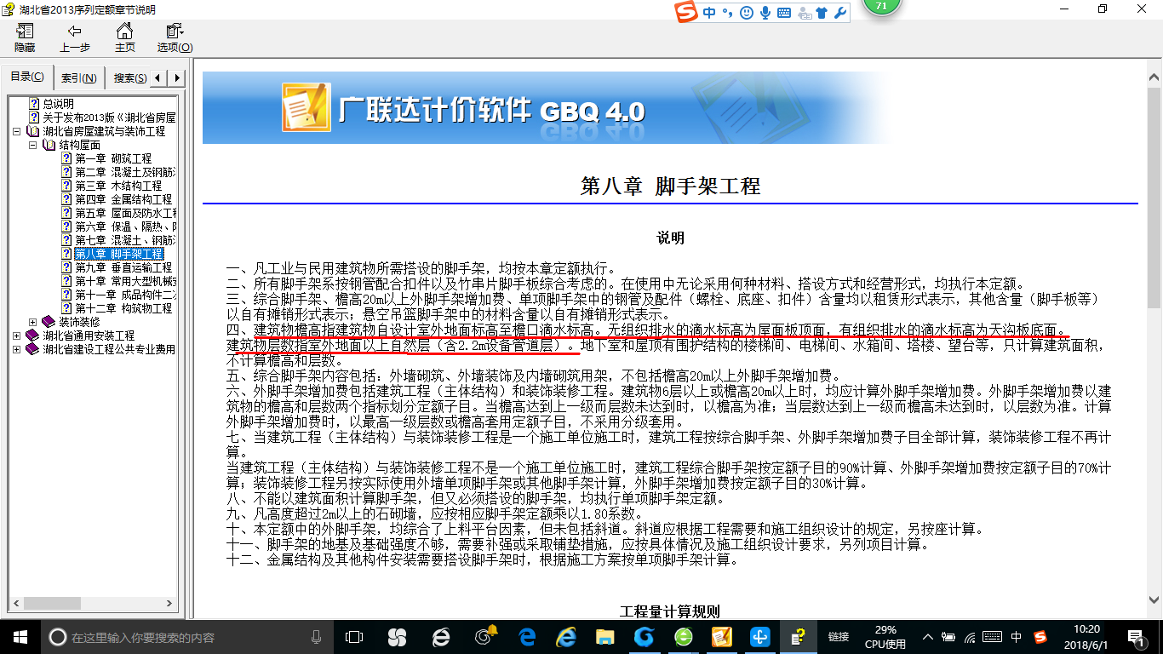This screenshot has height=654, width=1163.
Task: Click the left tab-scroll arrow
Action: pos(160,78)
